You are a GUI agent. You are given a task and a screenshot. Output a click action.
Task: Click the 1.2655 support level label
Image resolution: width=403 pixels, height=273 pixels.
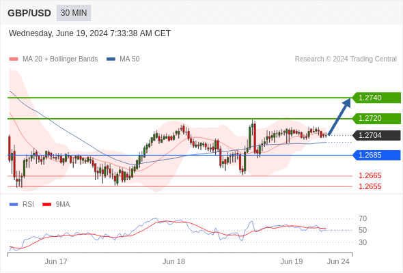(x=370, y=186)
